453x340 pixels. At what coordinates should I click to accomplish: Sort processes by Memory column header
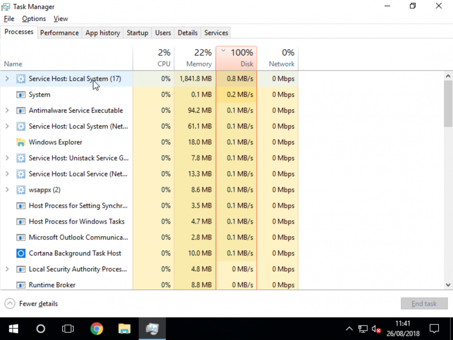click(195, 58)
